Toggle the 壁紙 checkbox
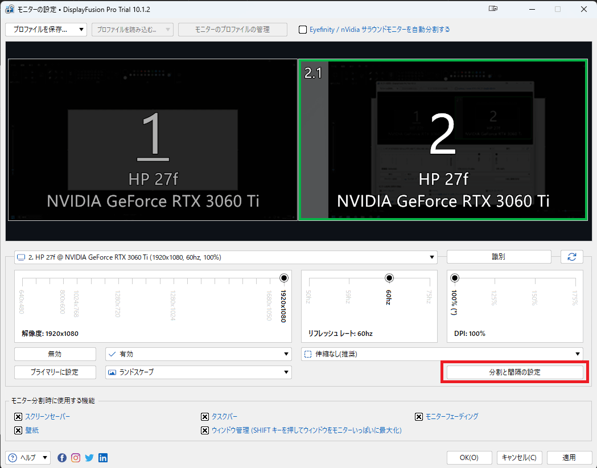 [18, 430]
